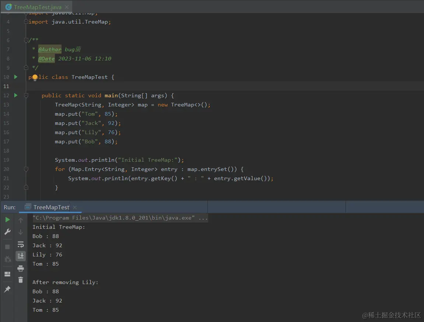
Task: Click the @Date tag in the comment
Action: click(46, 59)
